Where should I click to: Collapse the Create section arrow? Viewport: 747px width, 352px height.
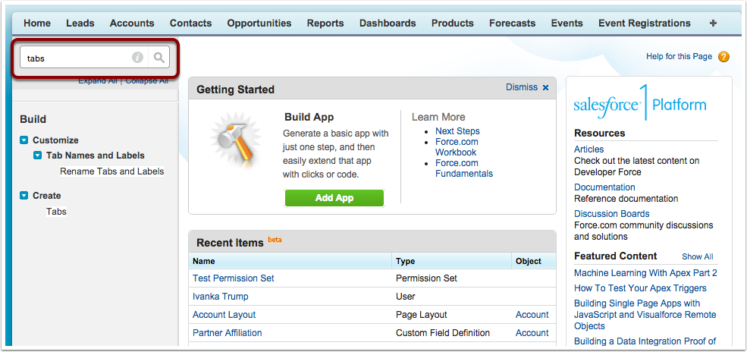pyautogui.click(x=24, y=195)
